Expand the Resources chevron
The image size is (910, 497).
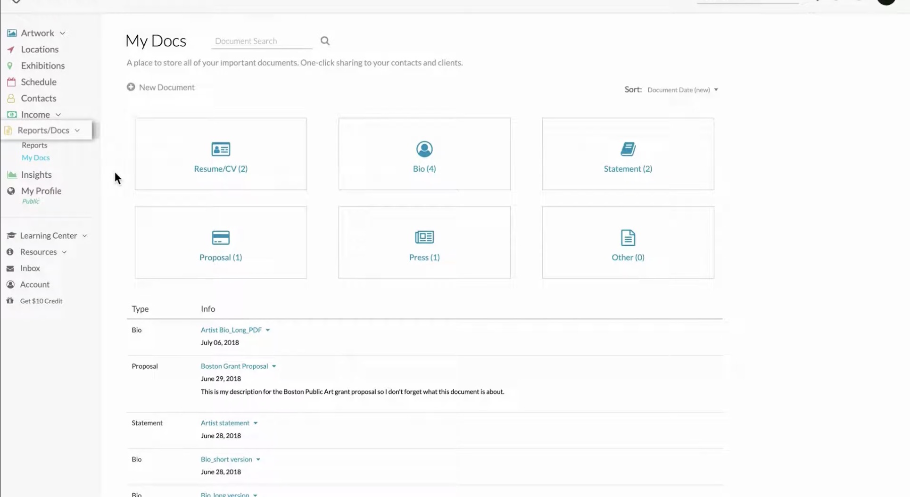point(65,252)
